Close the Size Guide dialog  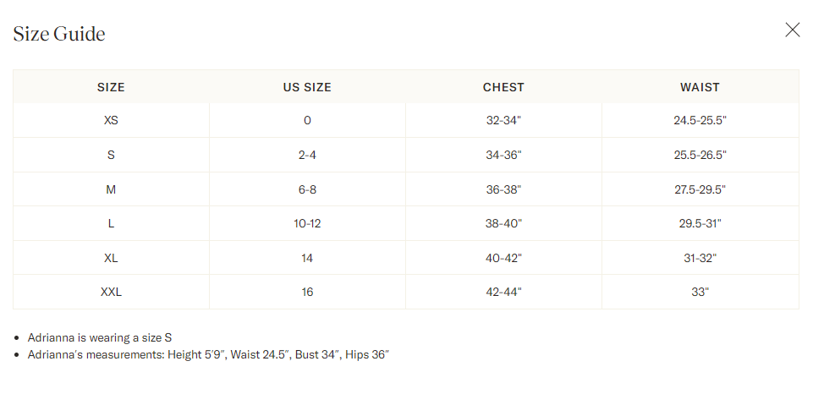click(x=792, y=30)
